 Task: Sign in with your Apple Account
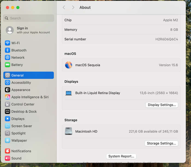28,30
